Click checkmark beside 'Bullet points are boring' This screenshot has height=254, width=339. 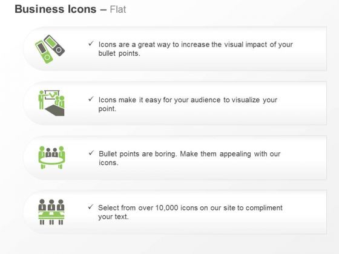91,152
